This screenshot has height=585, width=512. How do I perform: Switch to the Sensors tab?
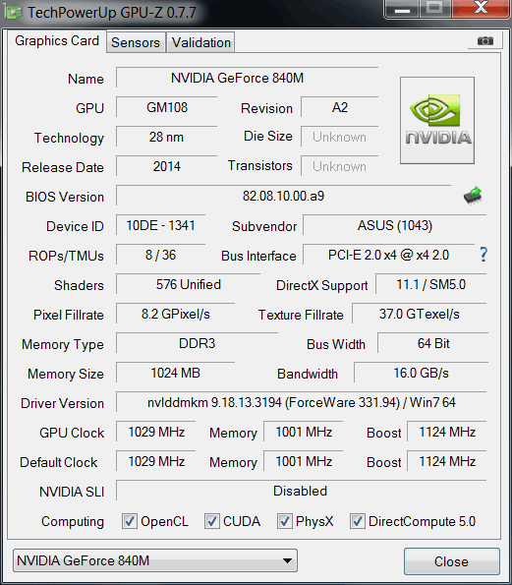tap(136, 42)
